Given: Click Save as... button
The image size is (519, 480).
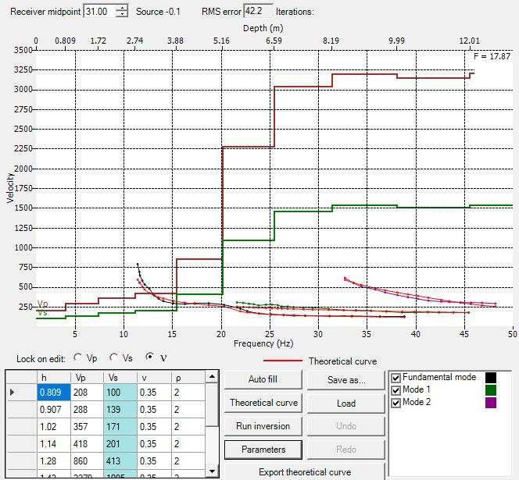Looking at the screenshot, I should [x=346, y=380].
